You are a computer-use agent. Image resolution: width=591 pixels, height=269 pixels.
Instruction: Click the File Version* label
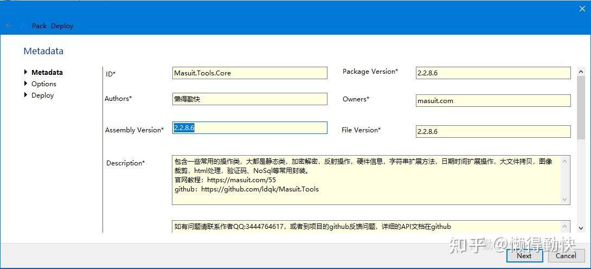(x=361, y=130)
